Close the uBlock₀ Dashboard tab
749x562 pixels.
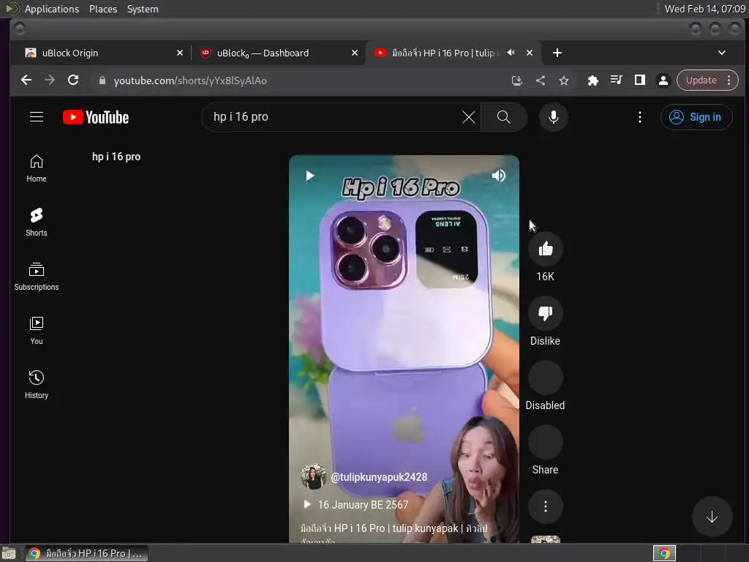(x=355, y=53)
